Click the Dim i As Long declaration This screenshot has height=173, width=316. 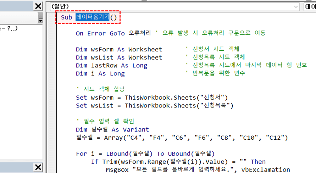point(100,74)
